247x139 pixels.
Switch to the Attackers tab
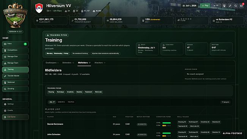100,63
